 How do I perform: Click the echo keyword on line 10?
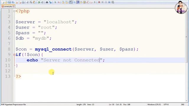click(32, 60)
